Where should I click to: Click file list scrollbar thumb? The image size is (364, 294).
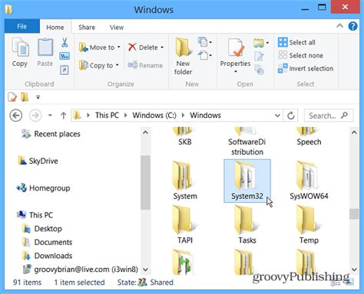[354, 214]
